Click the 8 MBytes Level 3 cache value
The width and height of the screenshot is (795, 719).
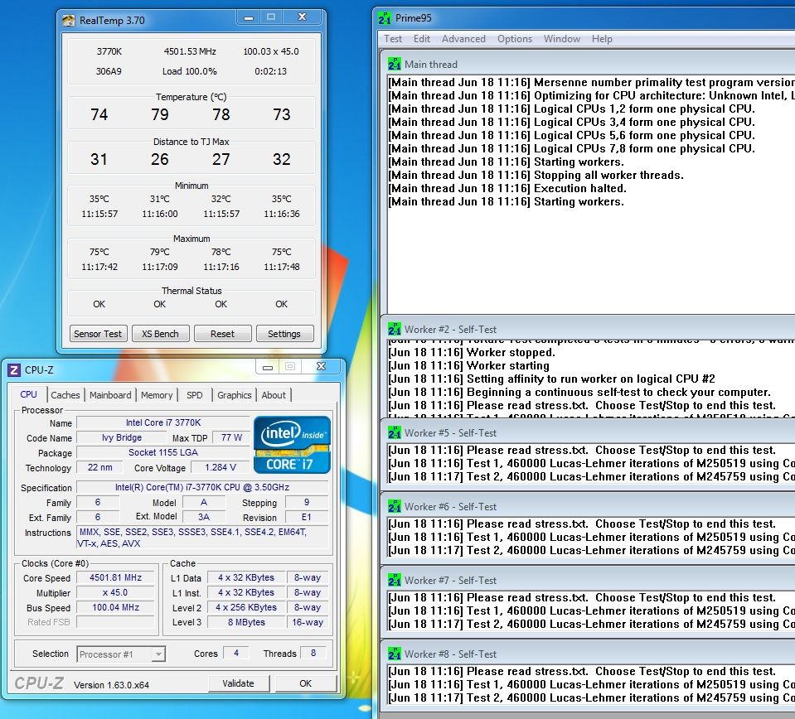246,622
